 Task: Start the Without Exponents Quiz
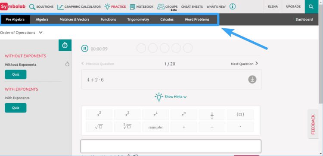(16, 74)
